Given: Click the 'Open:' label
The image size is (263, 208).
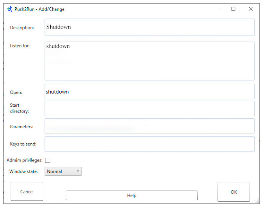Looking at the screenshot, I should pyautogui.click(x=16, y=92).
